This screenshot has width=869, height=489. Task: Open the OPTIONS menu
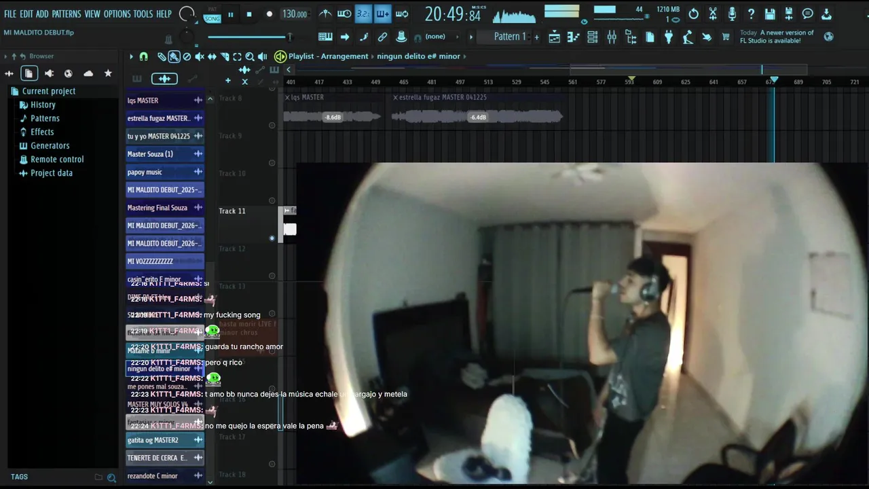pyautogui.click(x=117, y=14)
